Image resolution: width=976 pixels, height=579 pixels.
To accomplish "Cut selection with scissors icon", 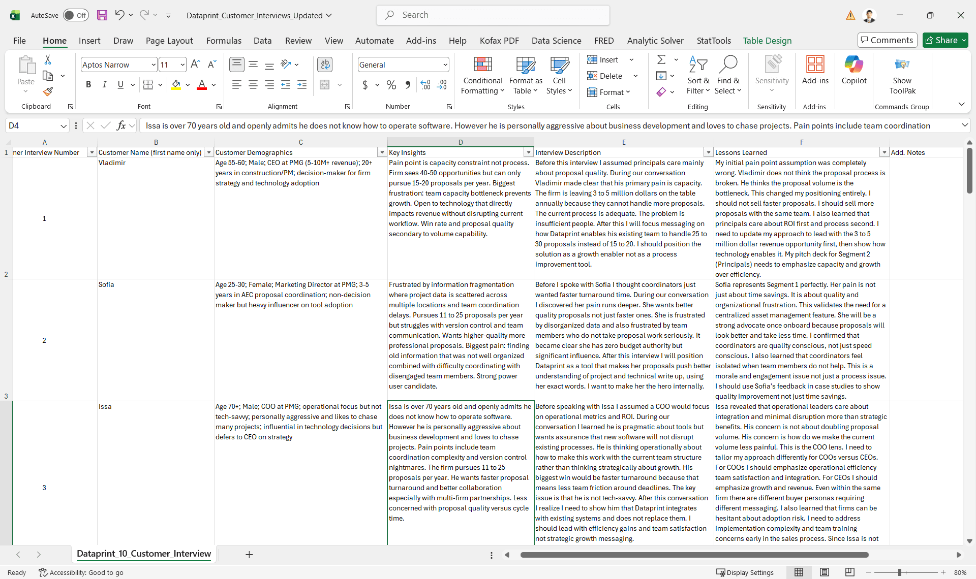I will coord(48,60).
